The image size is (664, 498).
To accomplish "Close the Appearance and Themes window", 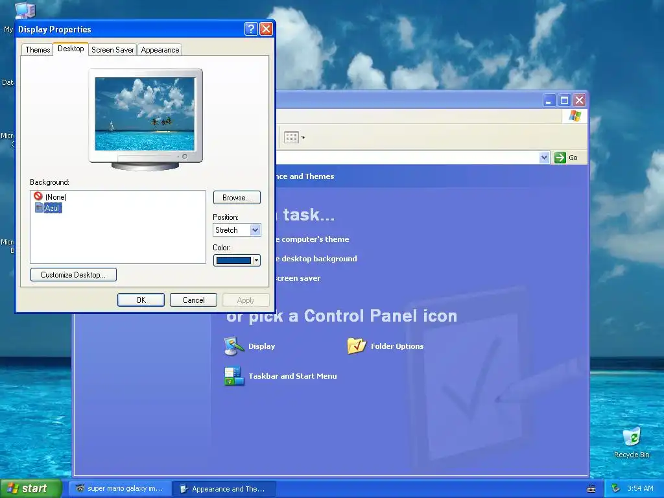I will tap(579, 101).
